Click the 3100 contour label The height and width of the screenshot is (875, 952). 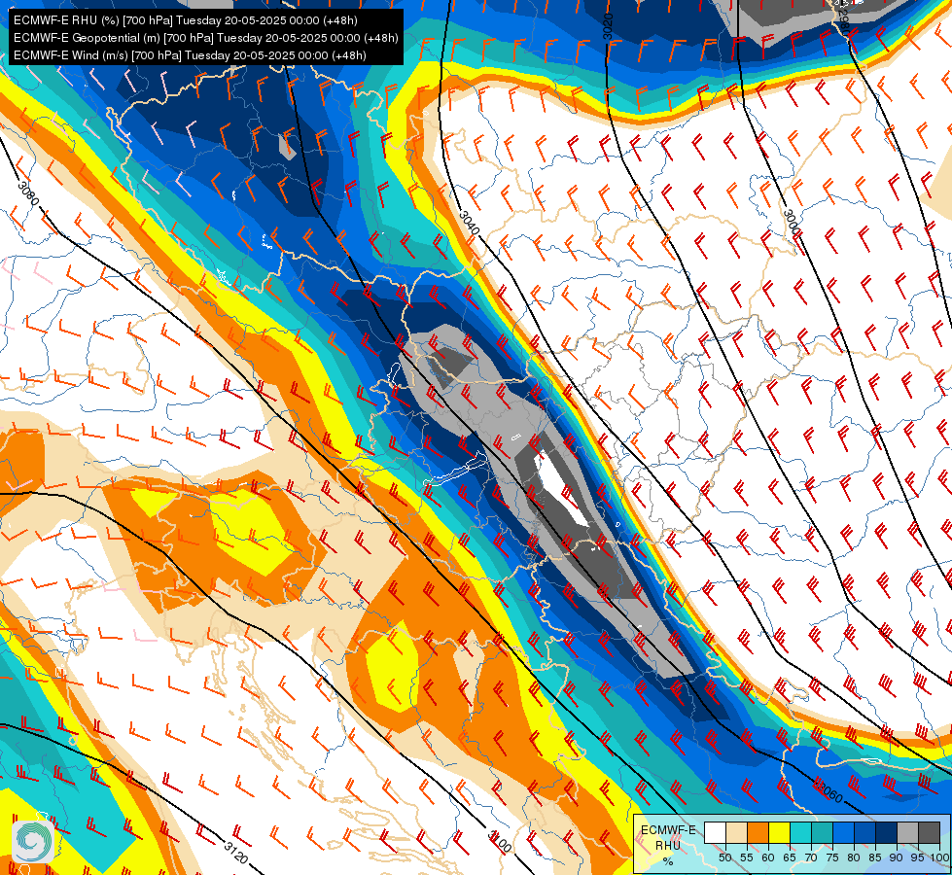point(500,842)
